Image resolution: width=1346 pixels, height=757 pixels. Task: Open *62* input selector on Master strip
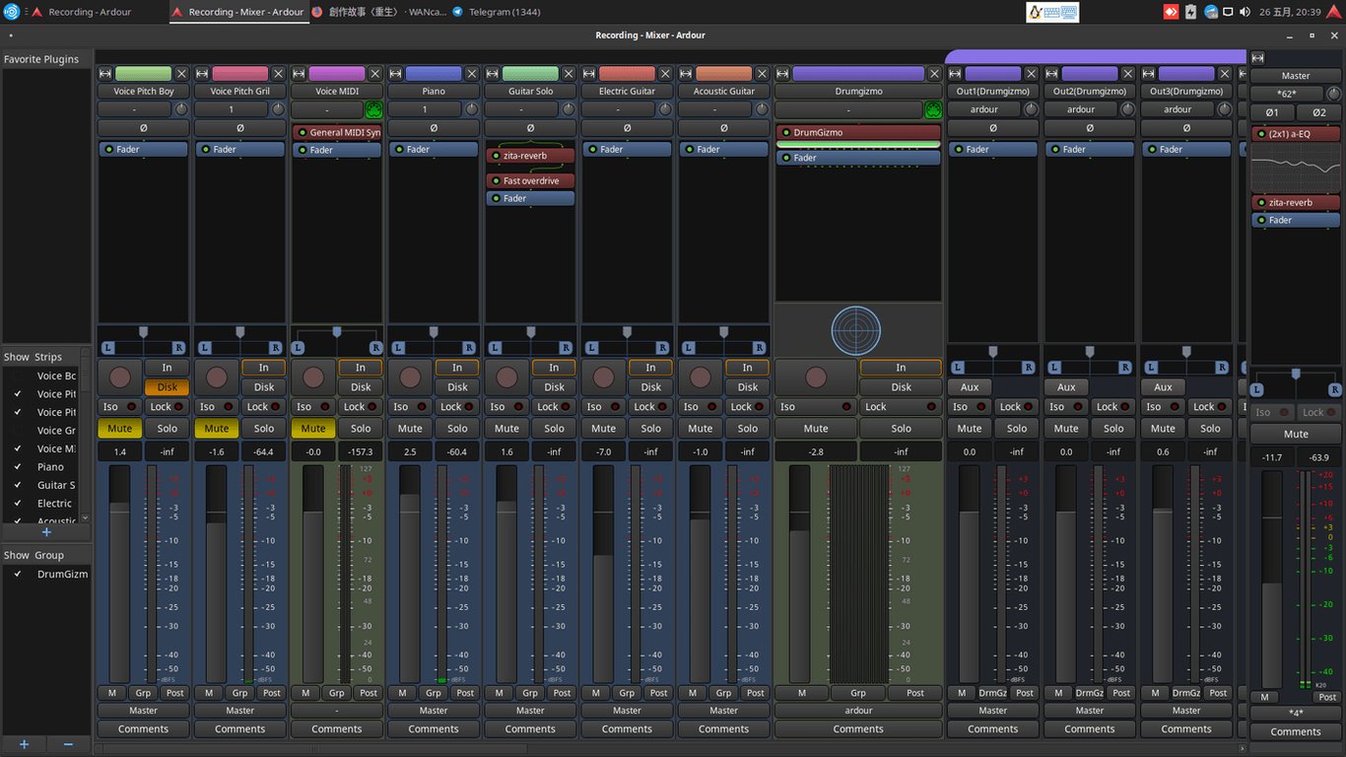pyautogui.click(x=1287, y=94)
